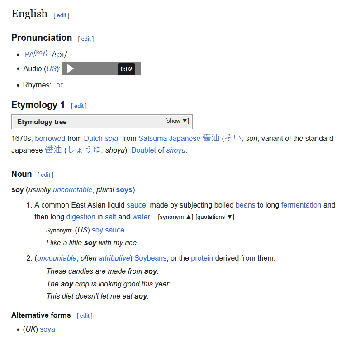
Task: Edit the Pronunciation section
Action: (86, 39)
